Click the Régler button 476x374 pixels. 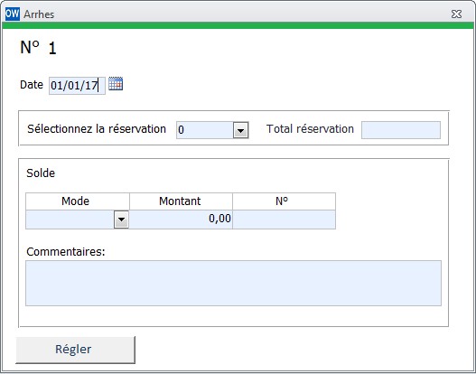pyautogui.click(x=75, y=350)
